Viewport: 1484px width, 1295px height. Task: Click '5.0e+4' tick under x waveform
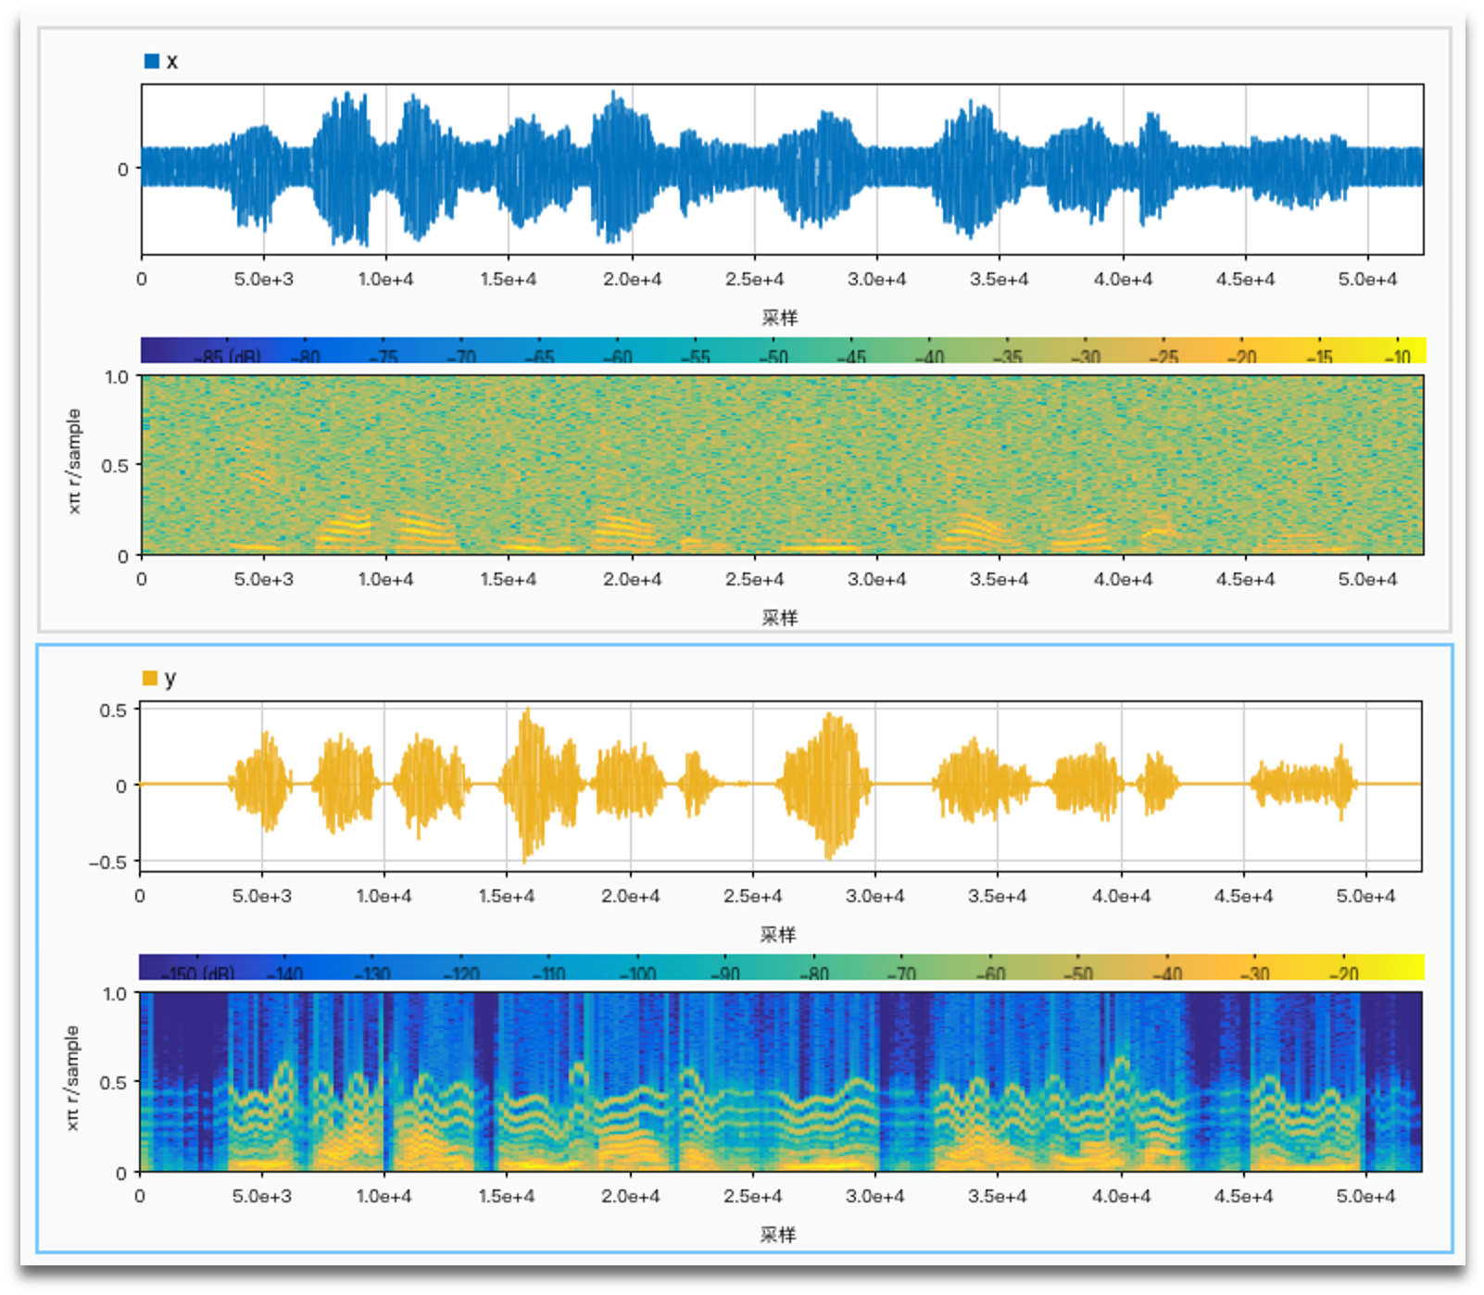pyautogui.click(x=1367, y=279)
